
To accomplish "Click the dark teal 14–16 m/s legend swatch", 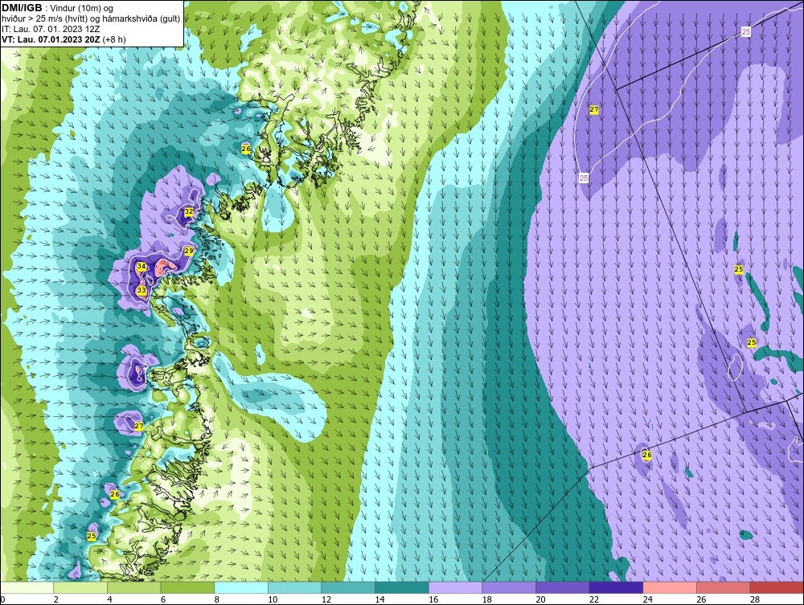I will pyautogui.click(x=401, y=587).
